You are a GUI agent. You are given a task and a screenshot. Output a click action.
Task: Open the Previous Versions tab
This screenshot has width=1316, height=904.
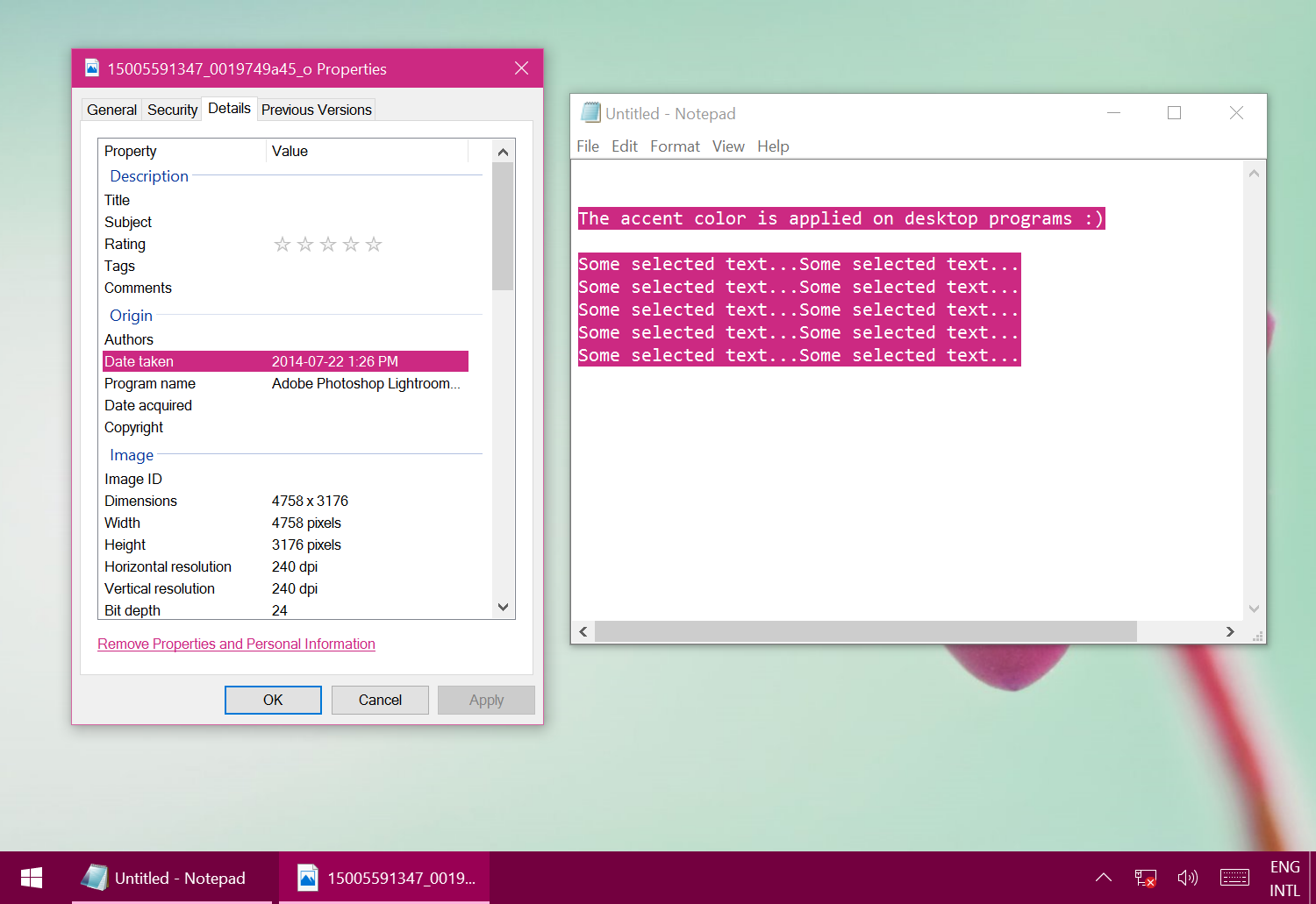[x=316, y=110]
